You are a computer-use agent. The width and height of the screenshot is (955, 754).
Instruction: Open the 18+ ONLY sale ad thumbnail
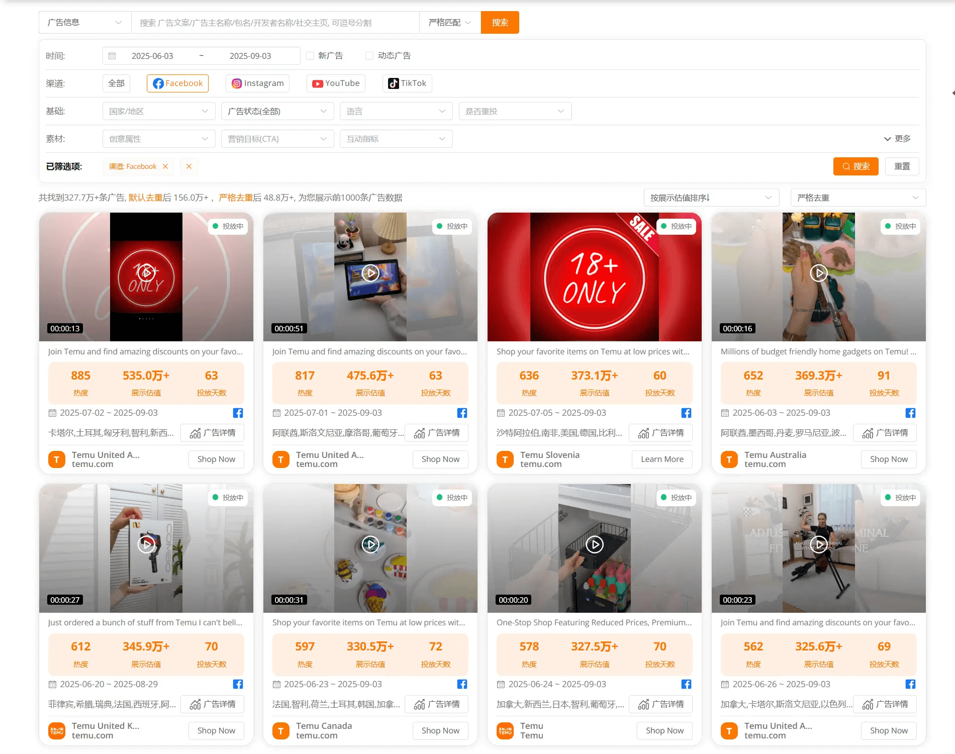595,277
